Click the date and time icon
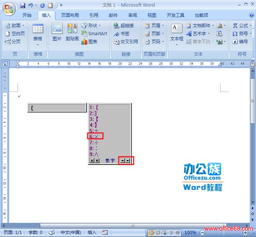Viewport: 256px width, 237px height. pos(219,34)
